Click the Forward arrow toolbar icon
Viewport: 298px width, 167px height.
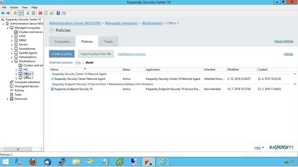coord(8,13)
